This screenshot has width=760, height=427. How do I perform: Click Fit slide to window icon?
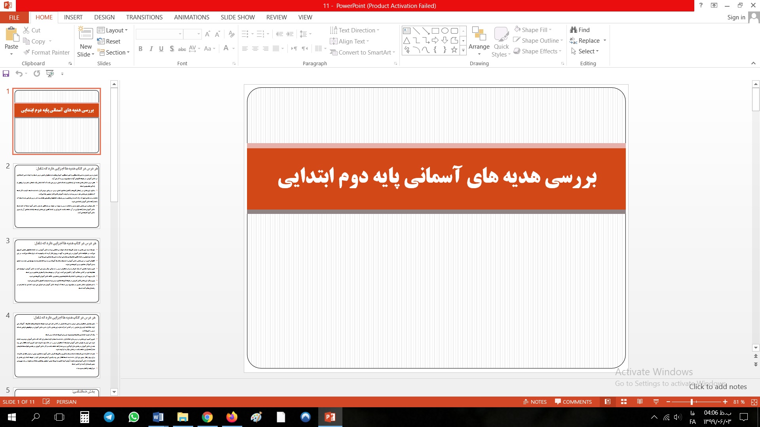[754, 402]
